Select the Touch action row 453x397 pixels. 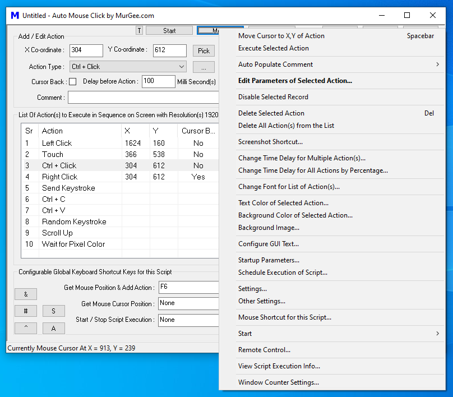click(x=120, y=154)
